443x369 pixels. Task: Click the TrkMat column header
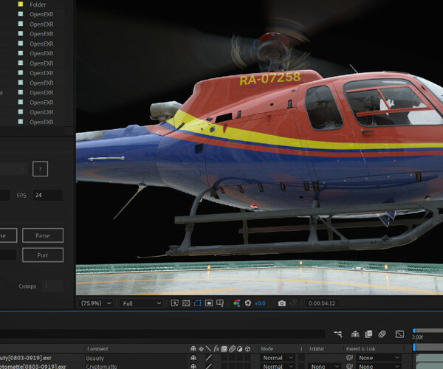(317, 349)
